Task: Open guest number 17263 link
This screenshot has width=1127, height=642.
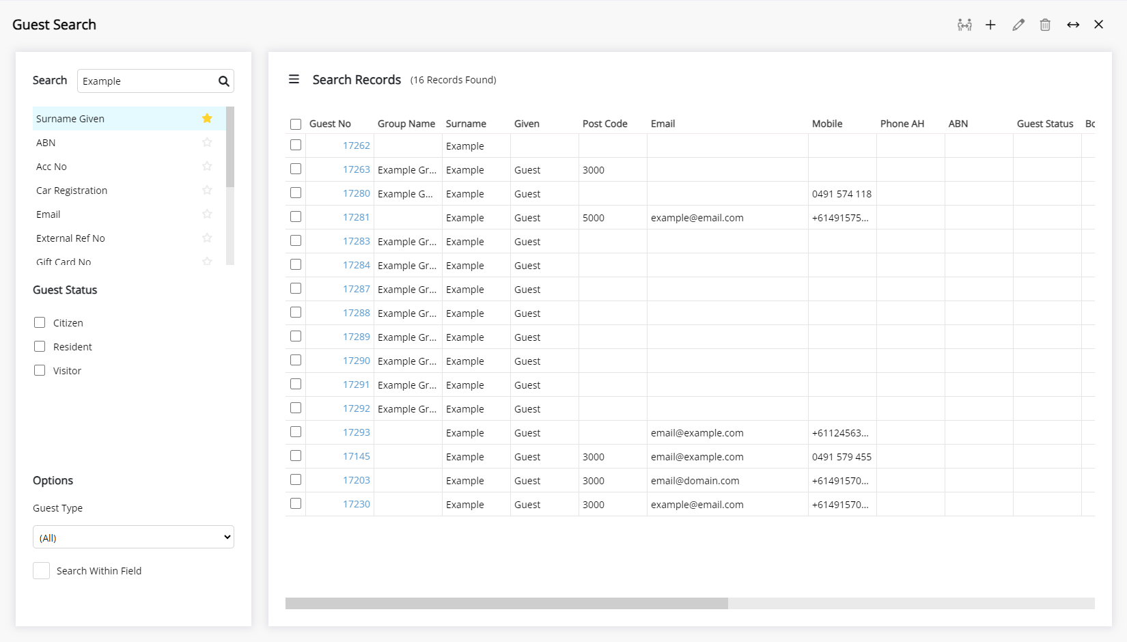Action: [x=356, y=169]
